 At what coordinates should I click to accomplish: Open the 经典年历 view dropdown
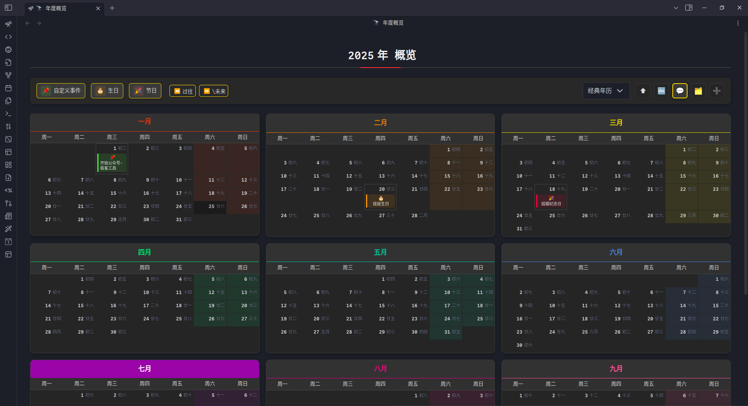click(605, 91)
